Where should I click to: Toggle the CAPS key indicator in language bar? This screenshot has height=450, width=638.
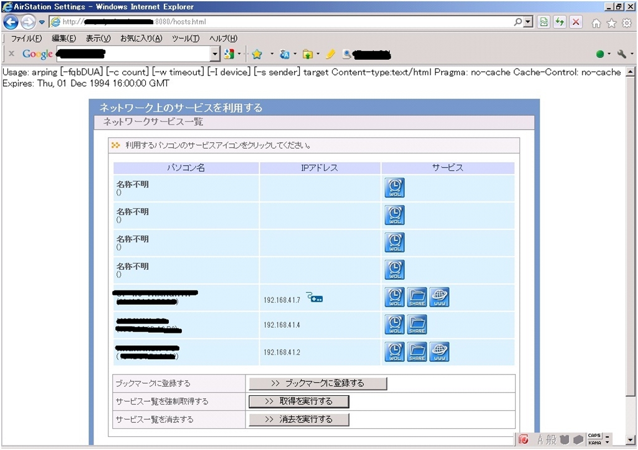[x=594, y=435]
